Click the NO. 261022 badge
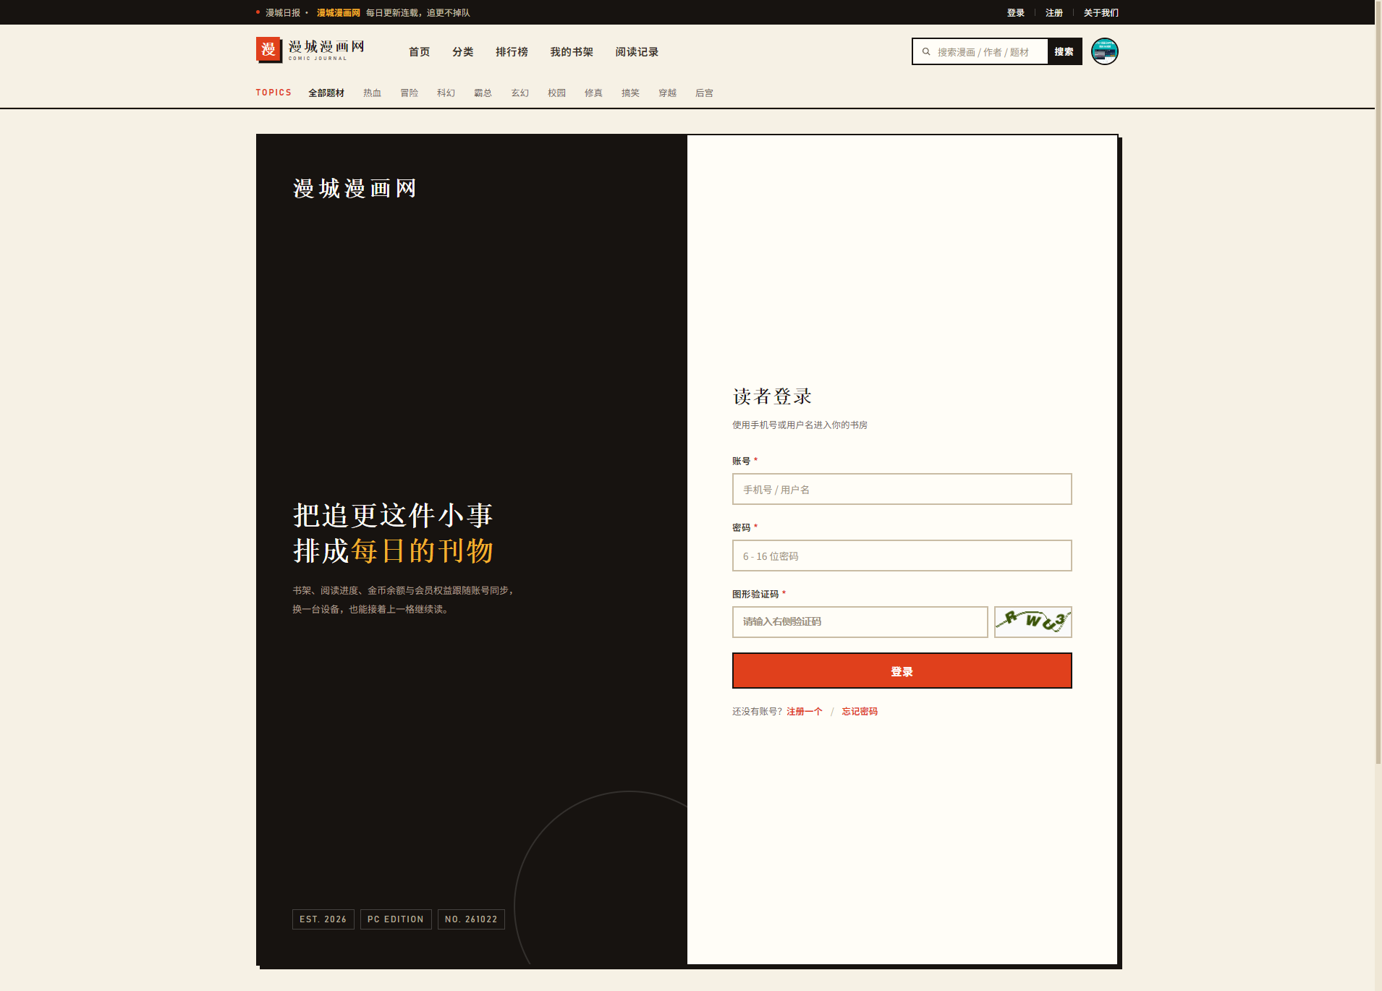The image size is (1382, 991). point(471,919)
